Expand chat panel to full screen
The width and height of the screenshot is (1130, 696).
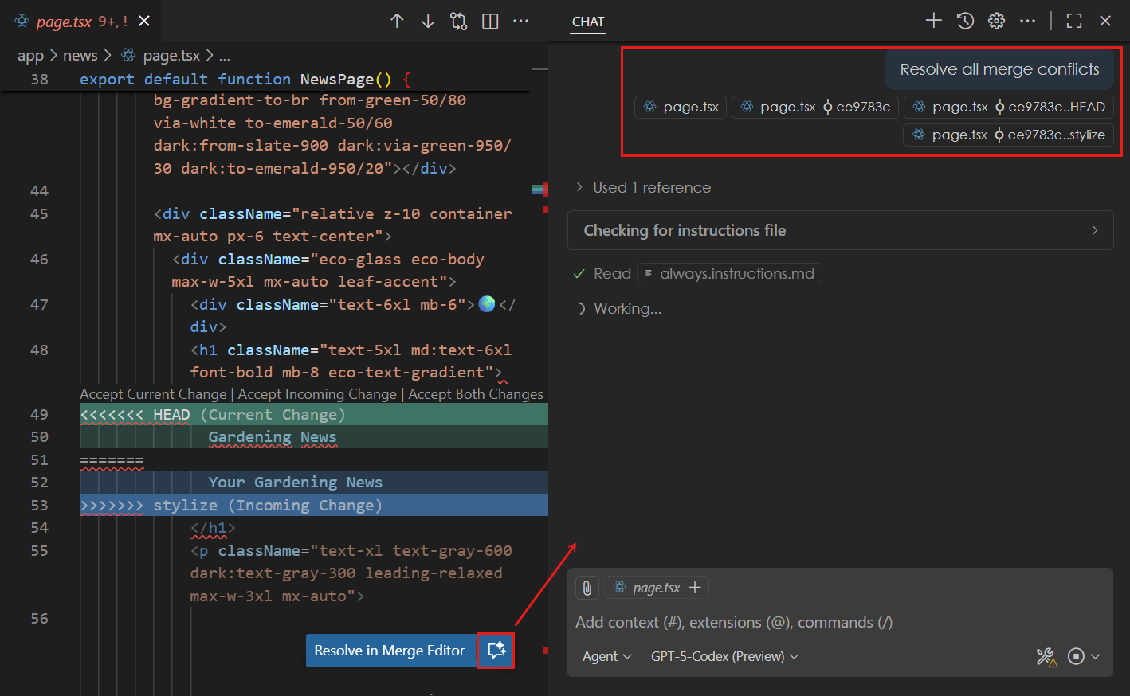(1073, 21)
